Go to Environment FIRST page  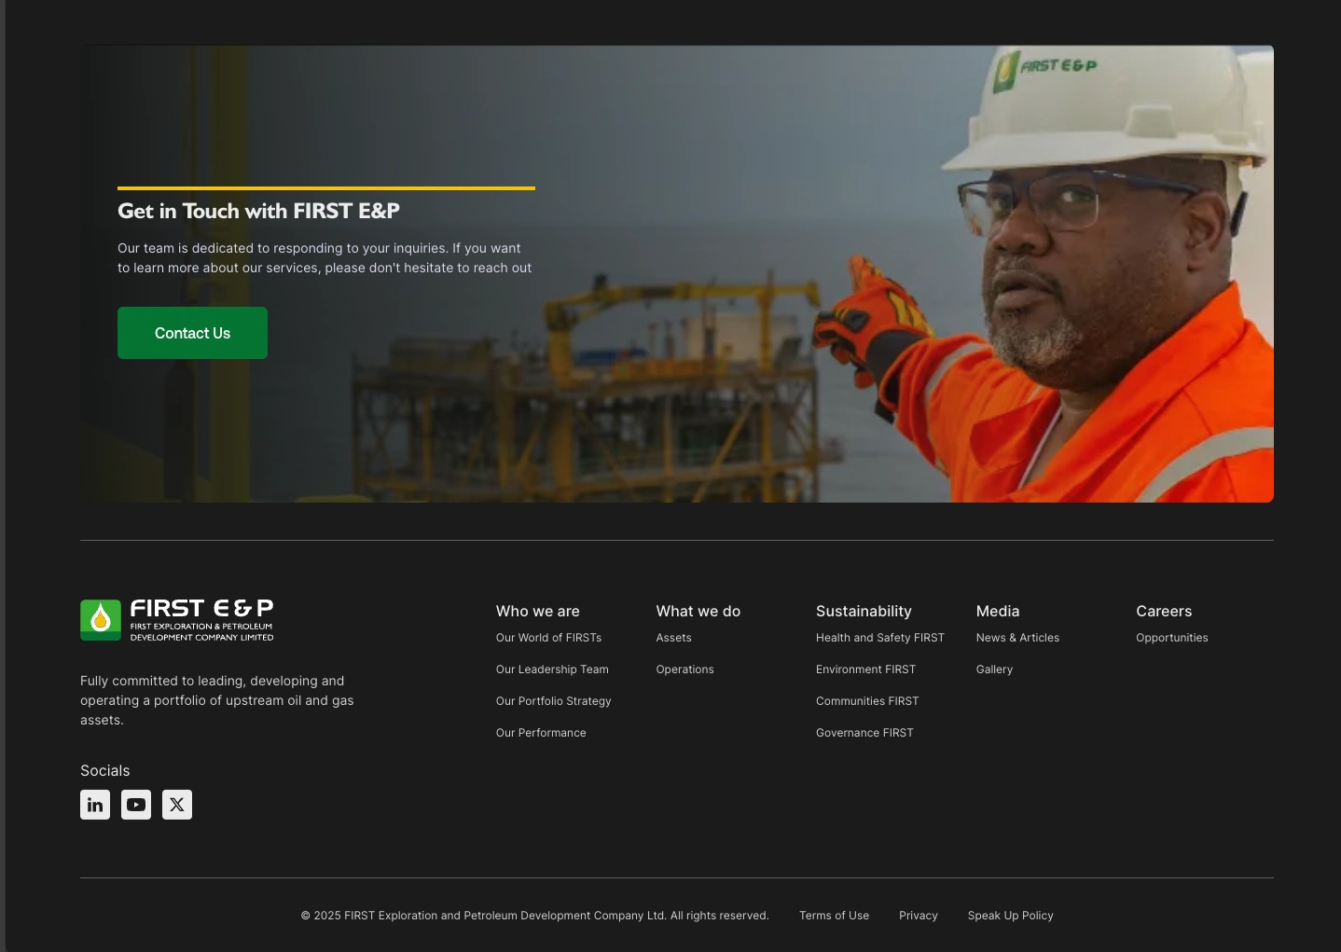[866, 669]
